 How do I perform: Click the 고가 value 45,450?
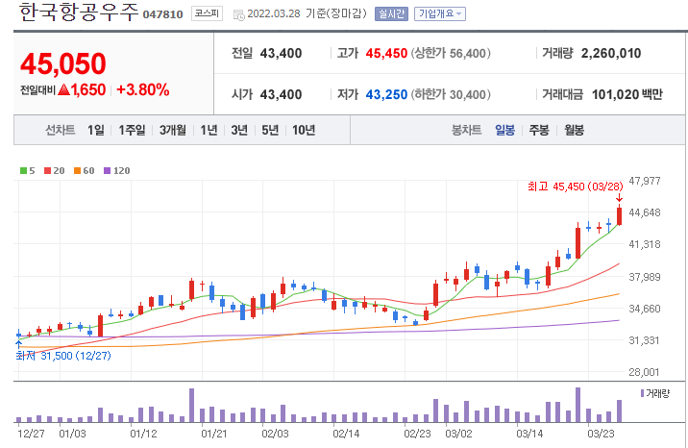click(386, 54)
